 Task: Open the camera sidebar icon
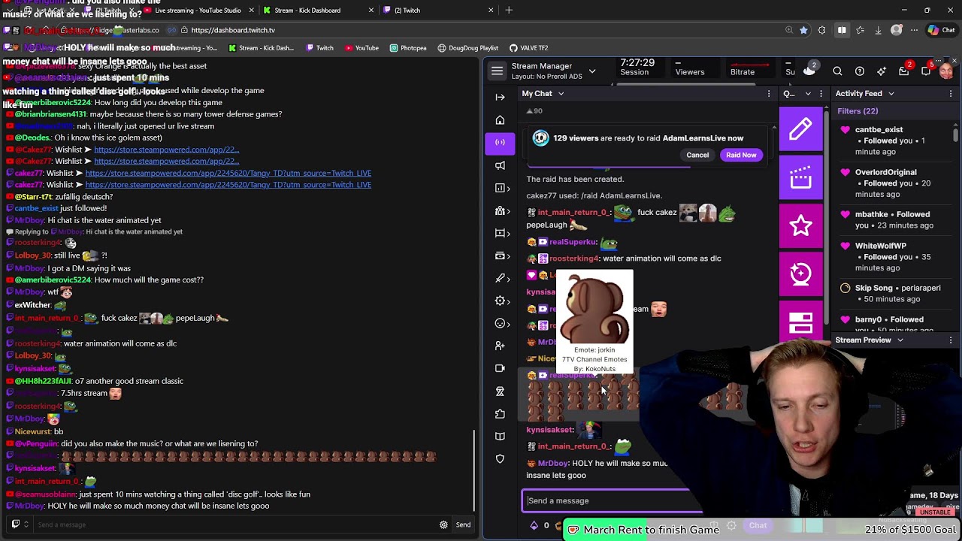(501, 368)
